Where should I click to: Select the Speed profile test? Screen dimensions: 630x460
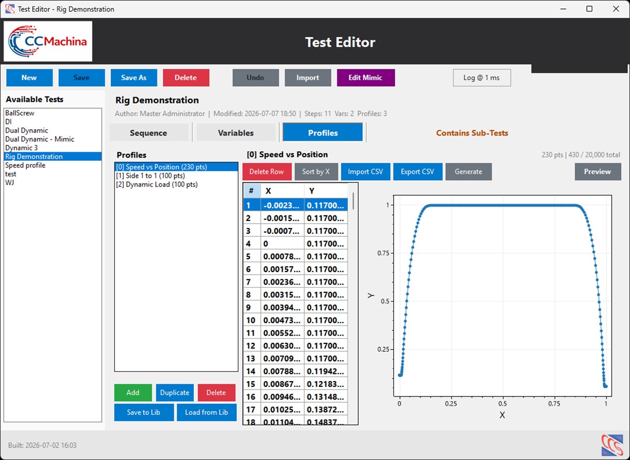[52, 165]
